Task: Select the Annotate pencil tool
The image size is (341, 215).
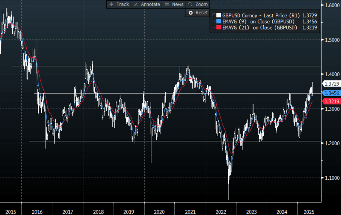Action: [147, 4]
